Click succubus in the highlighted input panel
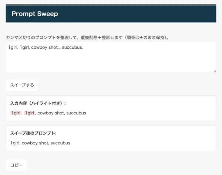The image size is (222, 175). pos(76,113)
